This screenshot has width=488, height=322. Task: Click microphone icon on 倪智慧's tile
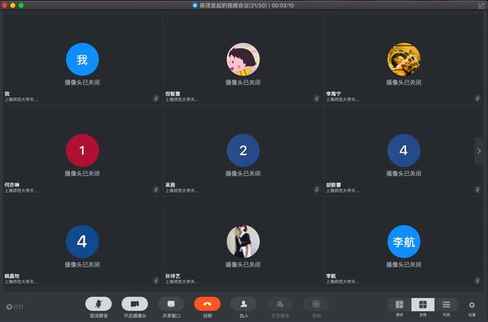pyautogui.click(x=316, y=98)
